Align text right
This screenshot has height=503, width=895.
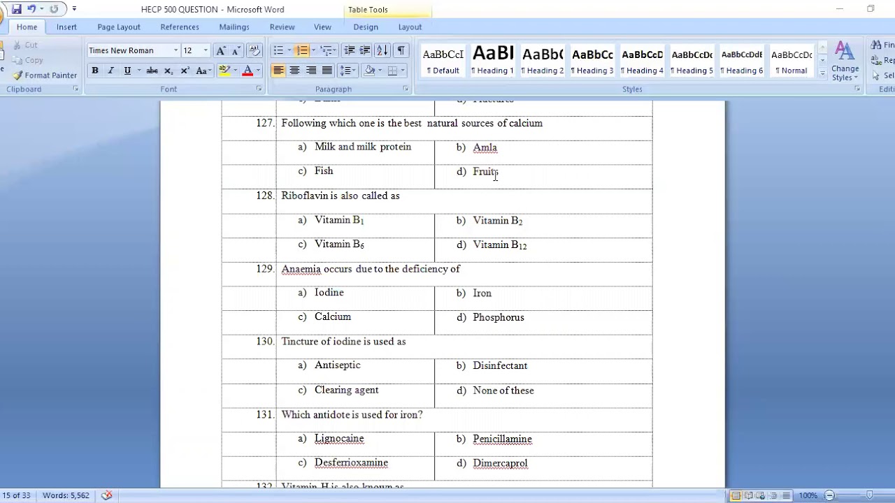point(311,71)
